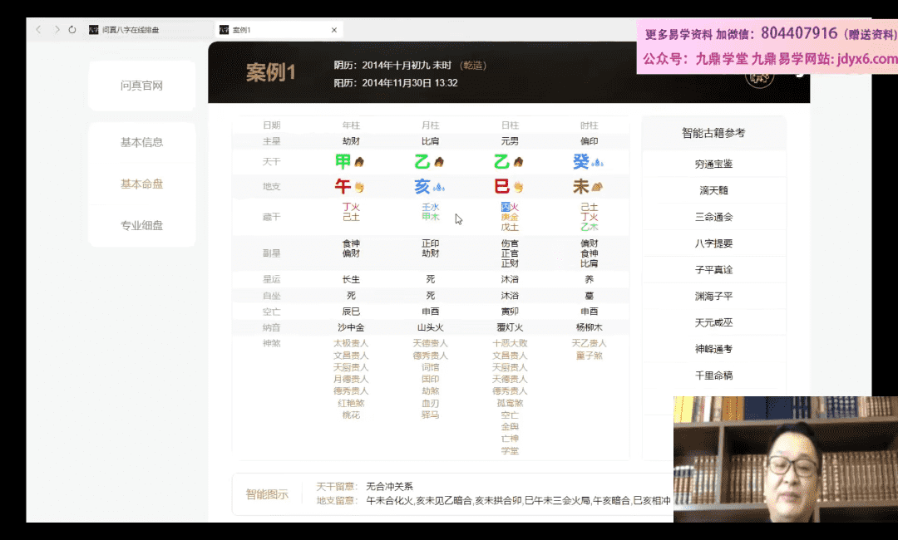898x540 pixels.
Task: Click the wood icon beside 甲 in 年柱
Action: point(359,162)
